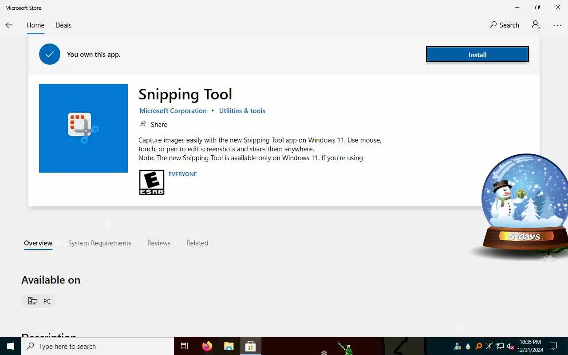This screenshot has height=355, width=568.
Task: Switch to the System Requirements tab
Action: [x=100, y=243]
